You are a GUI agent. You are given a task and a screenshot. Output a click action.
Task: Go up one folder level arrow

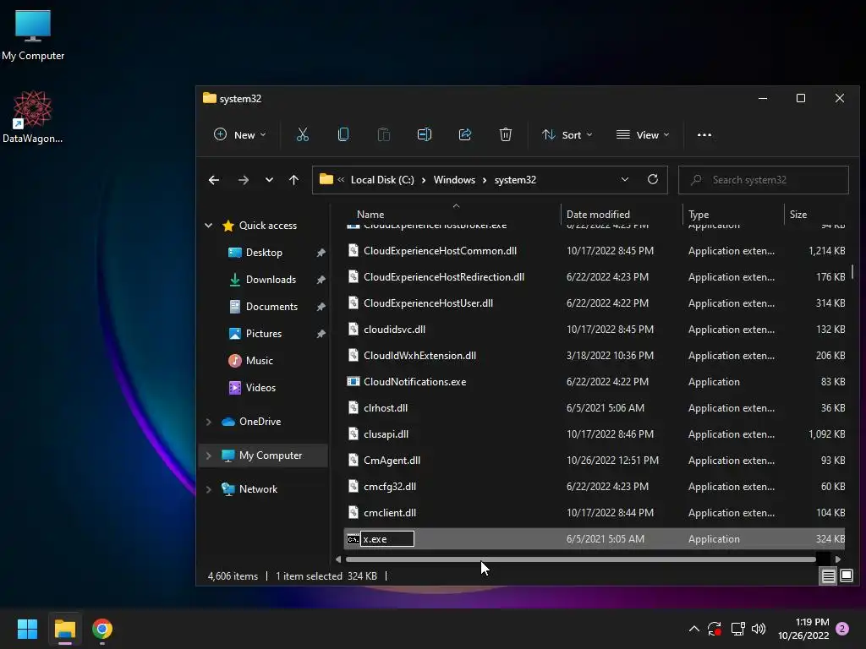click(293, 180)
